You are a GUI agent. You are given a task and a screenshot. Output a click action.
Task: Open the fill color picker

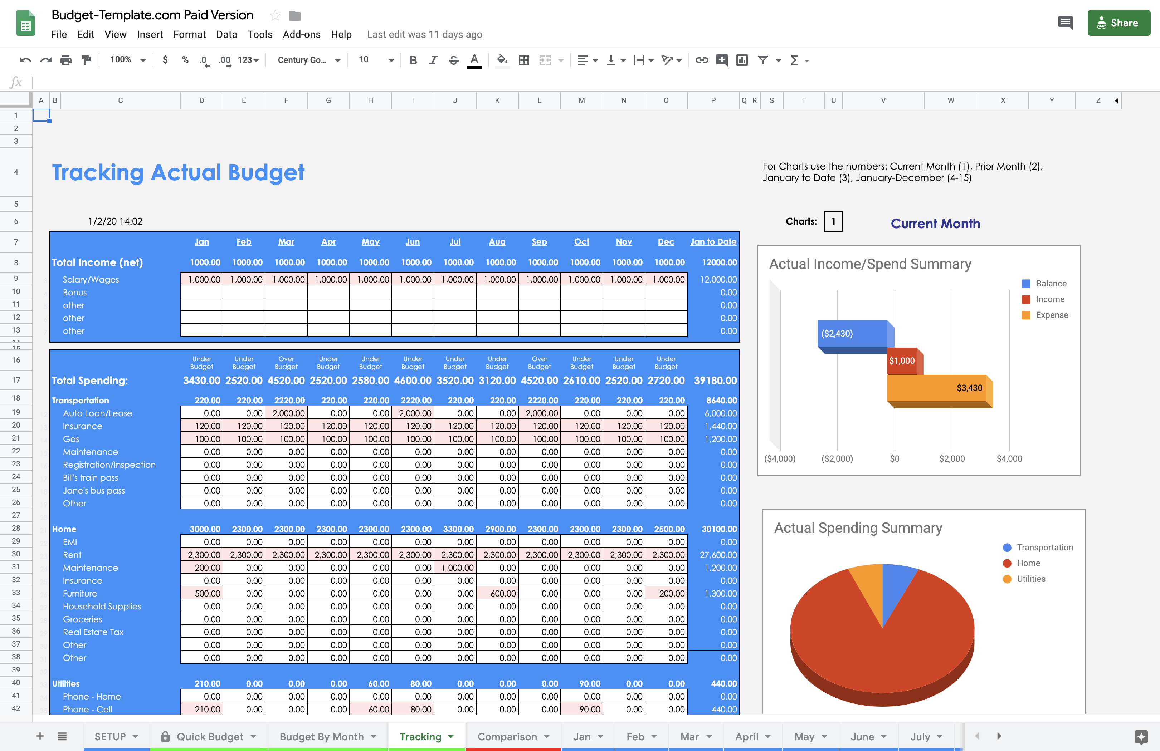[502, 60]
